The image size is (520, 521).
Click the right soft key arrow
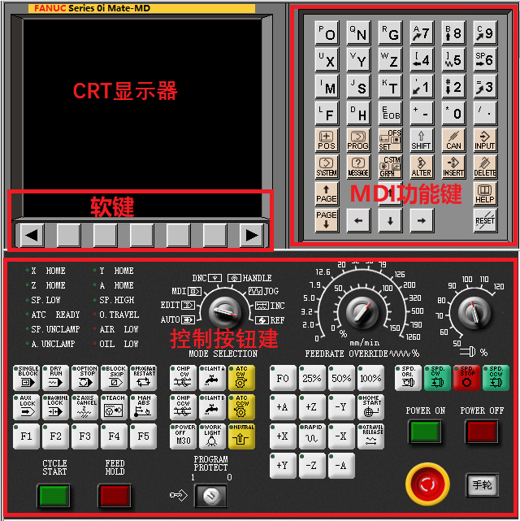click(x=251, y=236)
